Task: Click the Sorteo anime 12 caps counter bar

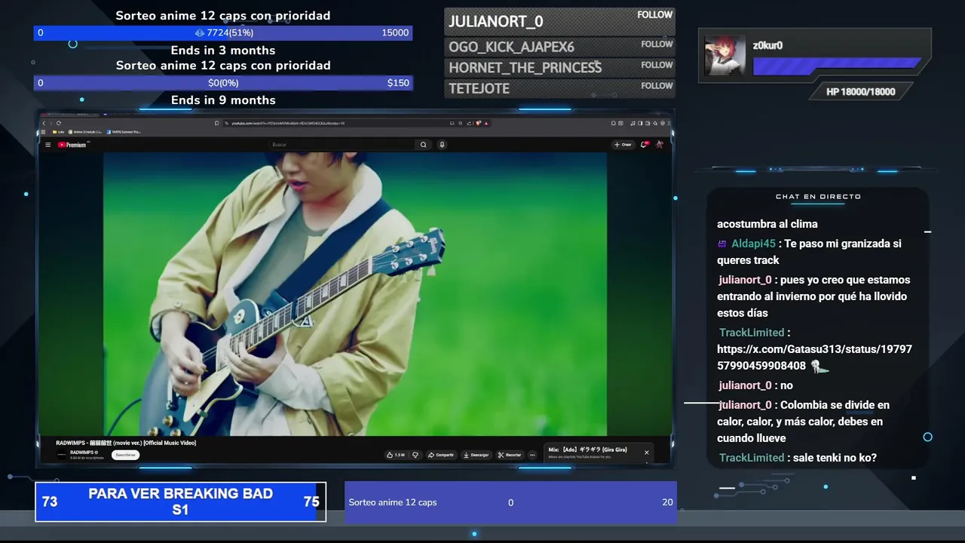Action: [x=510, y=502]
